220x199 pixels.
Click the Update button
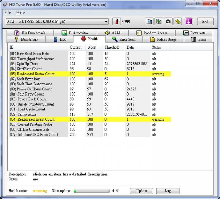141,191
